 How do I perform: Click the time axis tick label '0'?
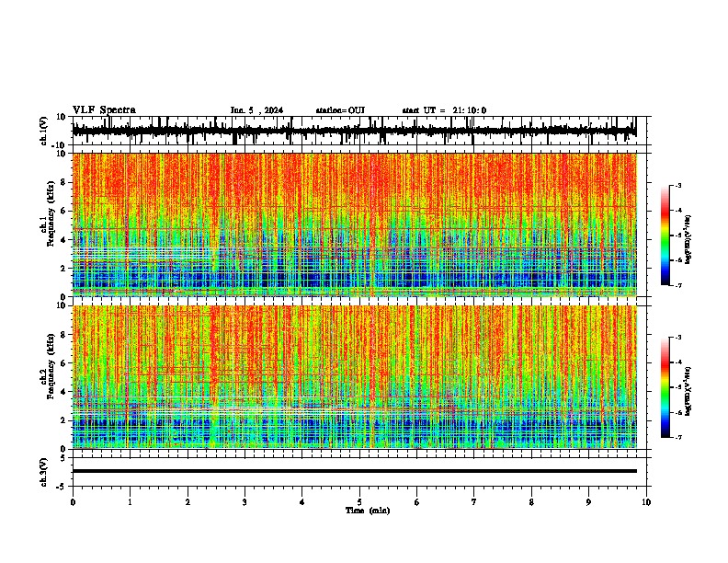[73, 502]
